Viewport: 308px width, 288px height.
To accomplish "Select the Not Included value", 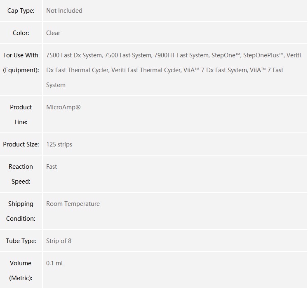I will (64, 11).
